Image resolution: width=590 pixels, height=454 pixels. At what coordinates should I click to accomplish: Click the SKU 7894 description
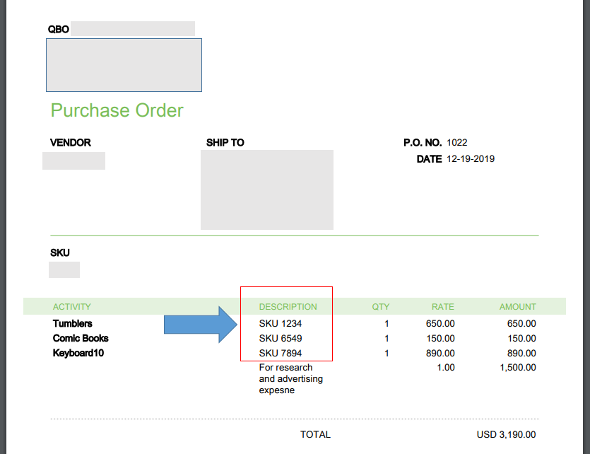click(x=281, y=353)
